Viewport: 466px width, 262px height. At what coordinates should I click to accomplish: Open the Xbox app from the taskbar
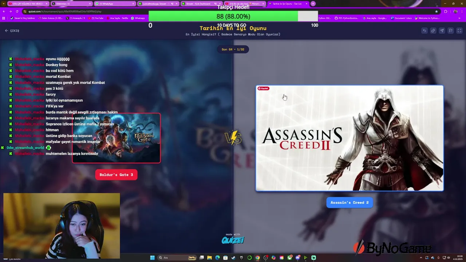point(289,258)
